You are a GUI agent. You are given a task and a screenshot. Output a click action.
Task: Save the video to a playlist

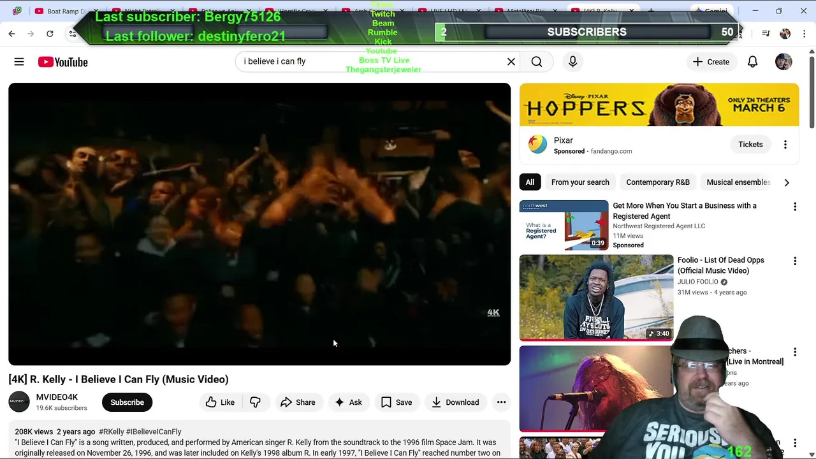click(397, 402)
